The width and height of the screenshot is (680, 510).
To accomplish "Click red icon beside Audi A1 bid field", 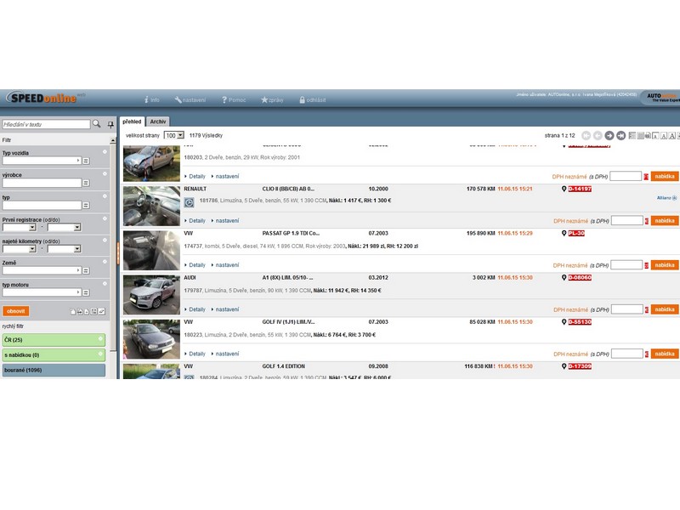I will [x=647, y=309].
